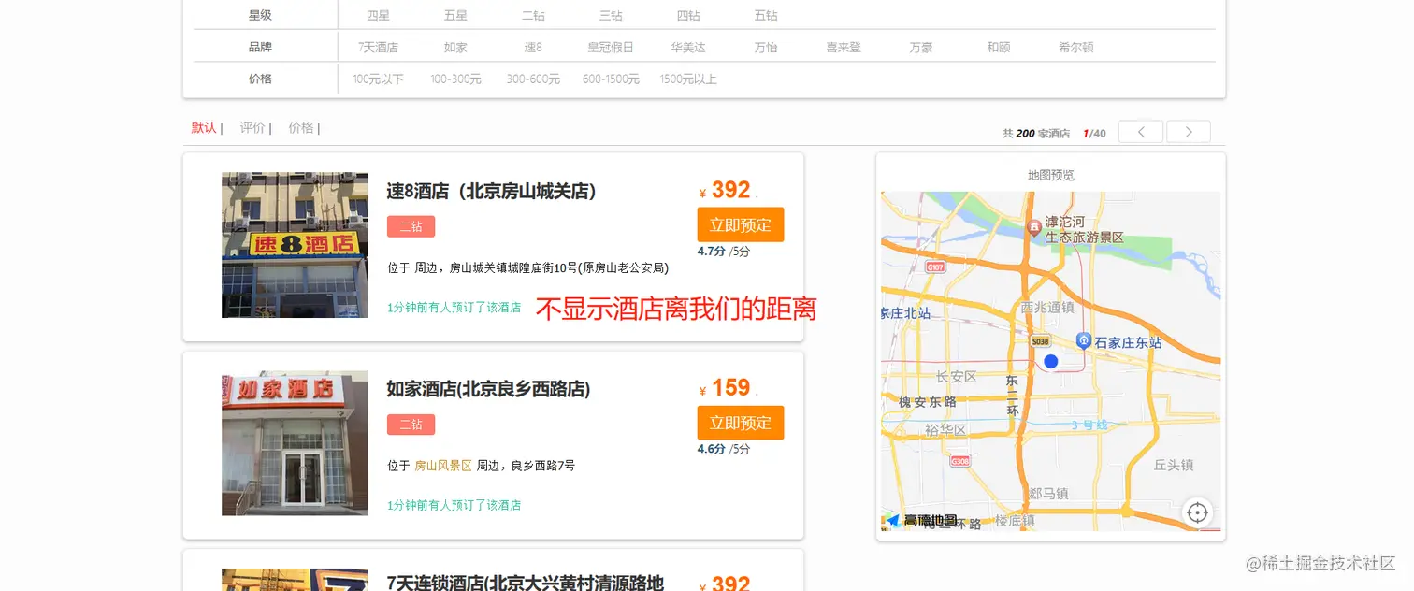The width and height of the screenshot is (1414, 591).
Task: Sort hotels by 默认 order
Action: click(x=204, y=128)
